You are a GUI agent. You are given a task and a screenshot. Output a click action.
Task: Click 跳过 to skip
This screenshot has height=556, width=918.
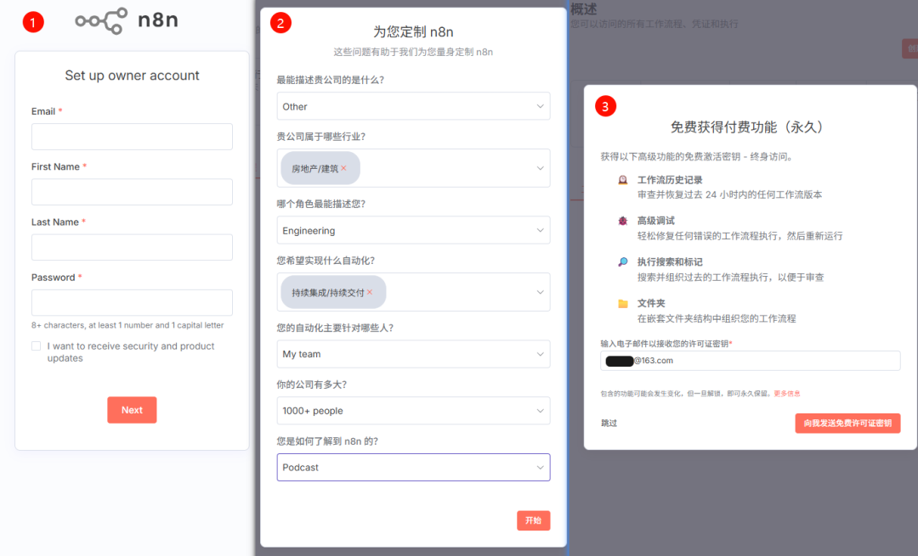click(x=609, y=423)
